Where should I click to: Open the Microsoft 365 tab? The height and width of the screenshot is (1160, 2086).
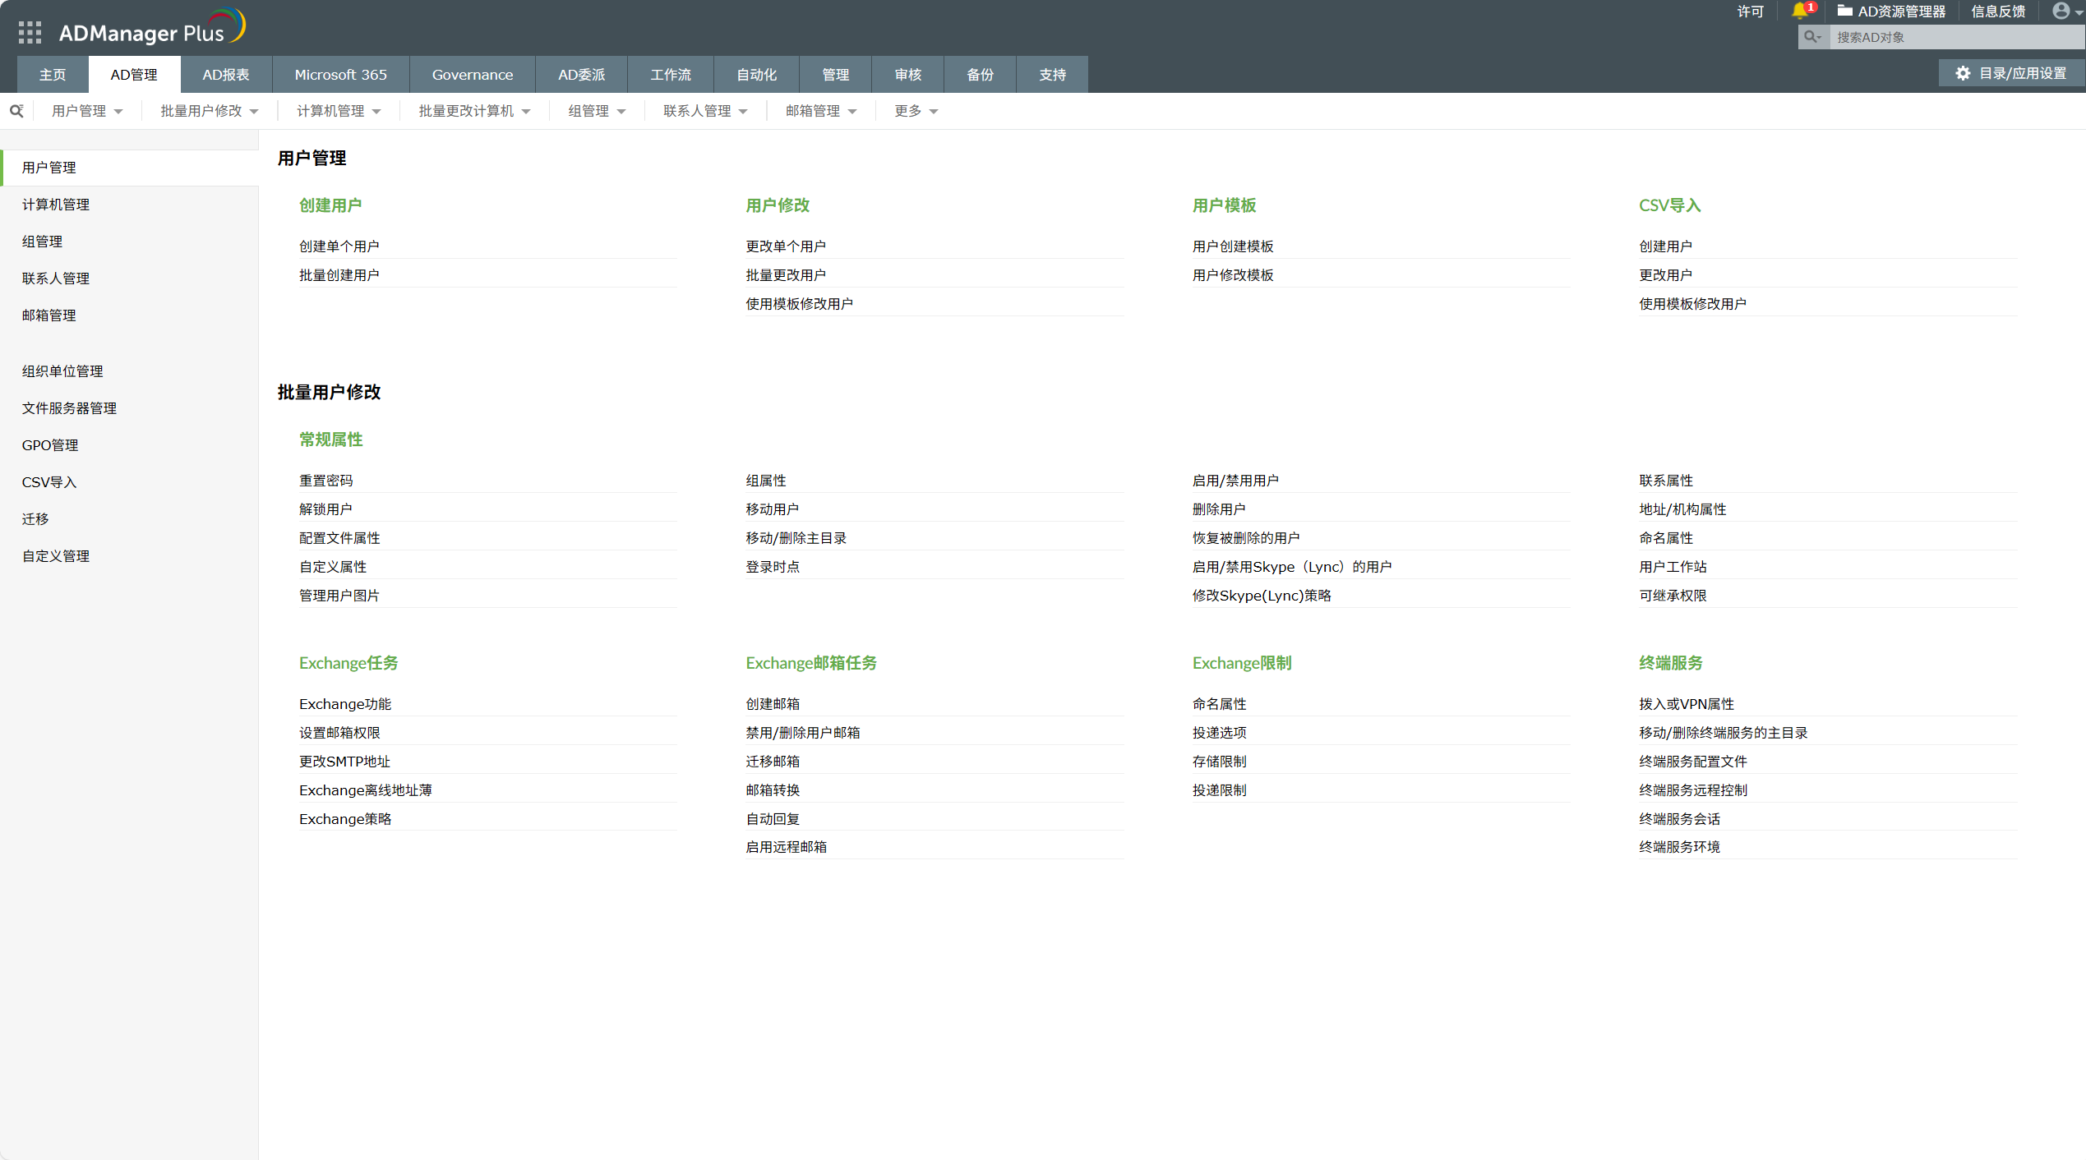(340, 75)
